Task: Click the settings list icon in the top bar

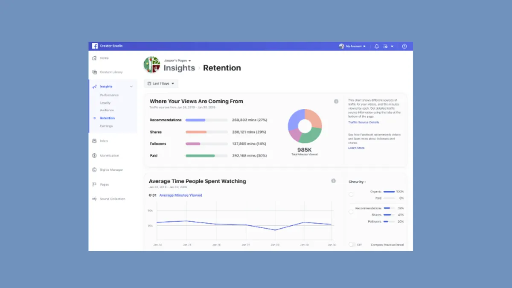Action: point(386,46)
